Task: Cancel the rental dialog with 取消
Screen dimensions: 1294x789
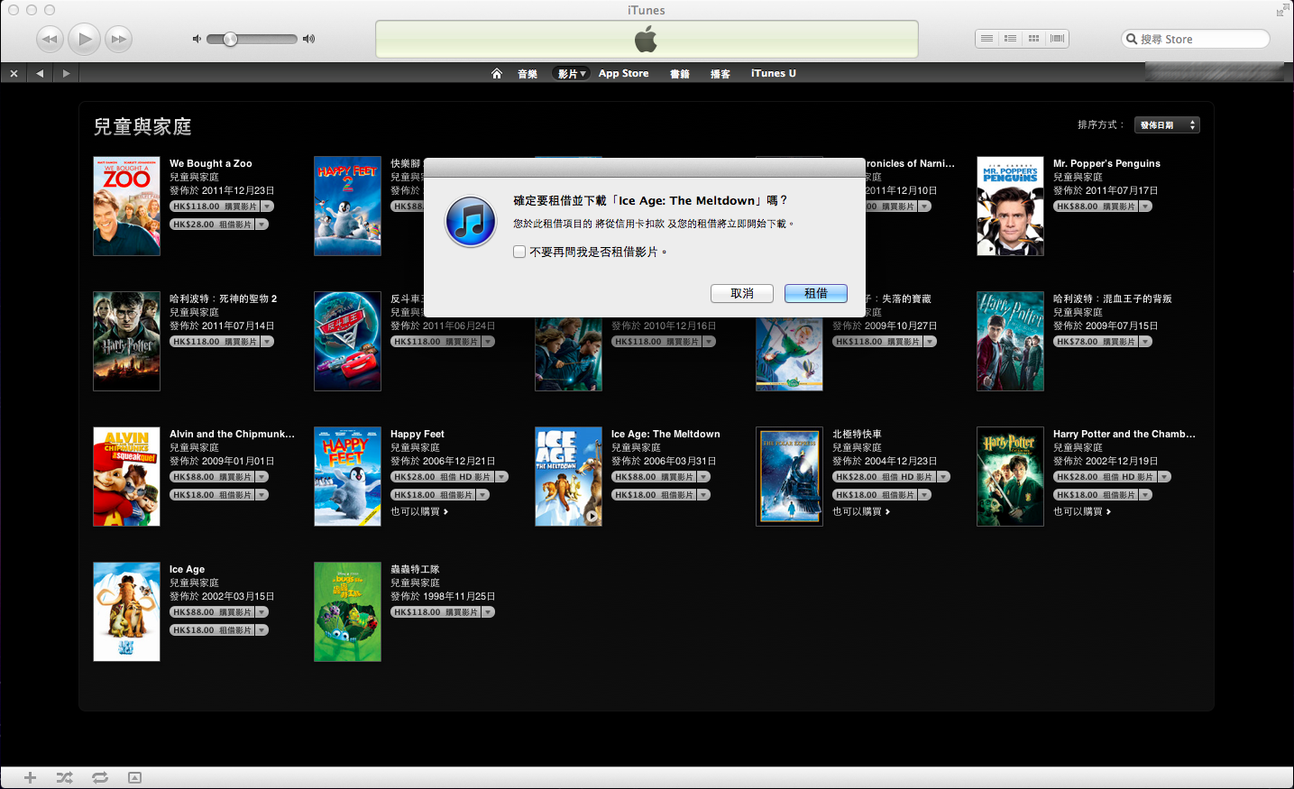Action: (x=741, y=293)
